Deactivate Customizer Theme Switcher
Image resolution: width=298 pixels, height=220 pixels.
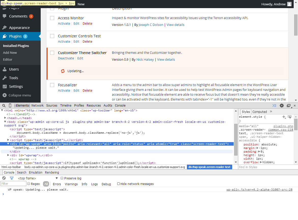click(x=66, y=58)
